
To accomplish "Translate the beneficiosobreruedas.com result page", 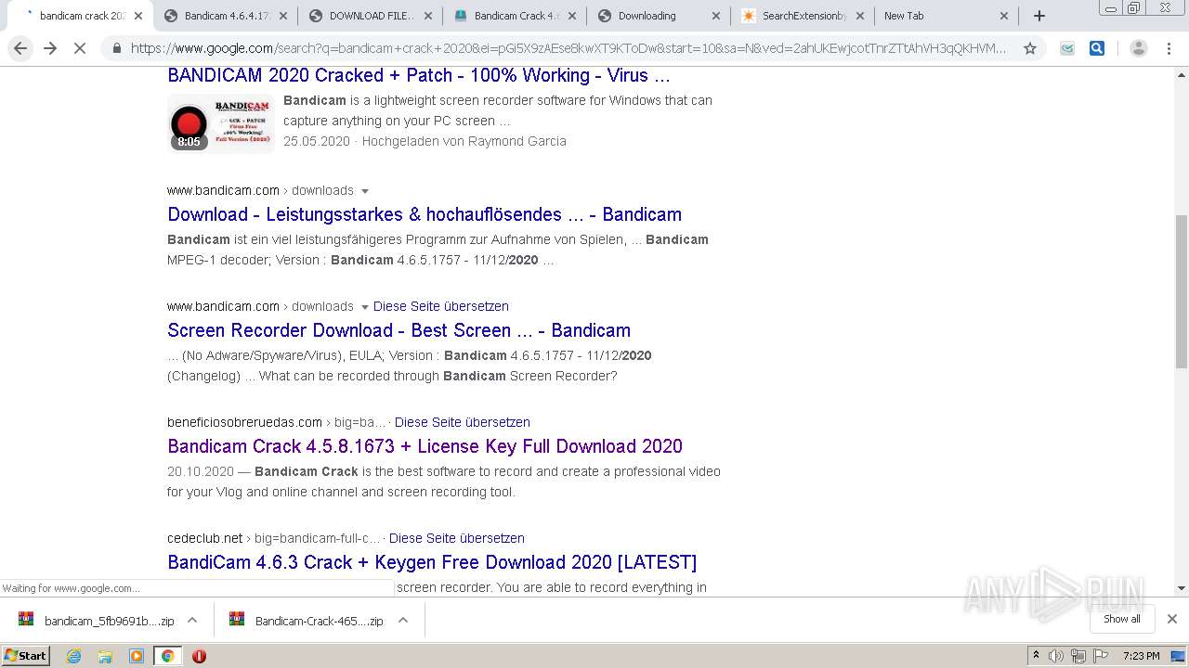I will point(463,422).
